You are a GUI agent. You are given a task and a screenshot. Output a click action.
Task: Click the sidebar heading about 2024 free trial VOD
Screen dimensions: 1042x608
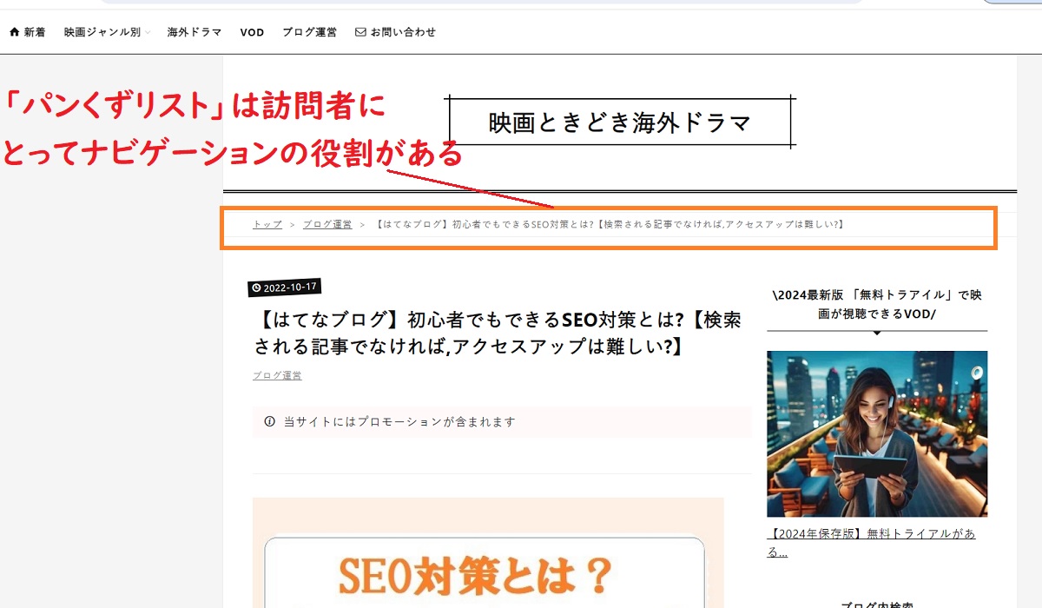pyautogui.click(x=876, y=304)
